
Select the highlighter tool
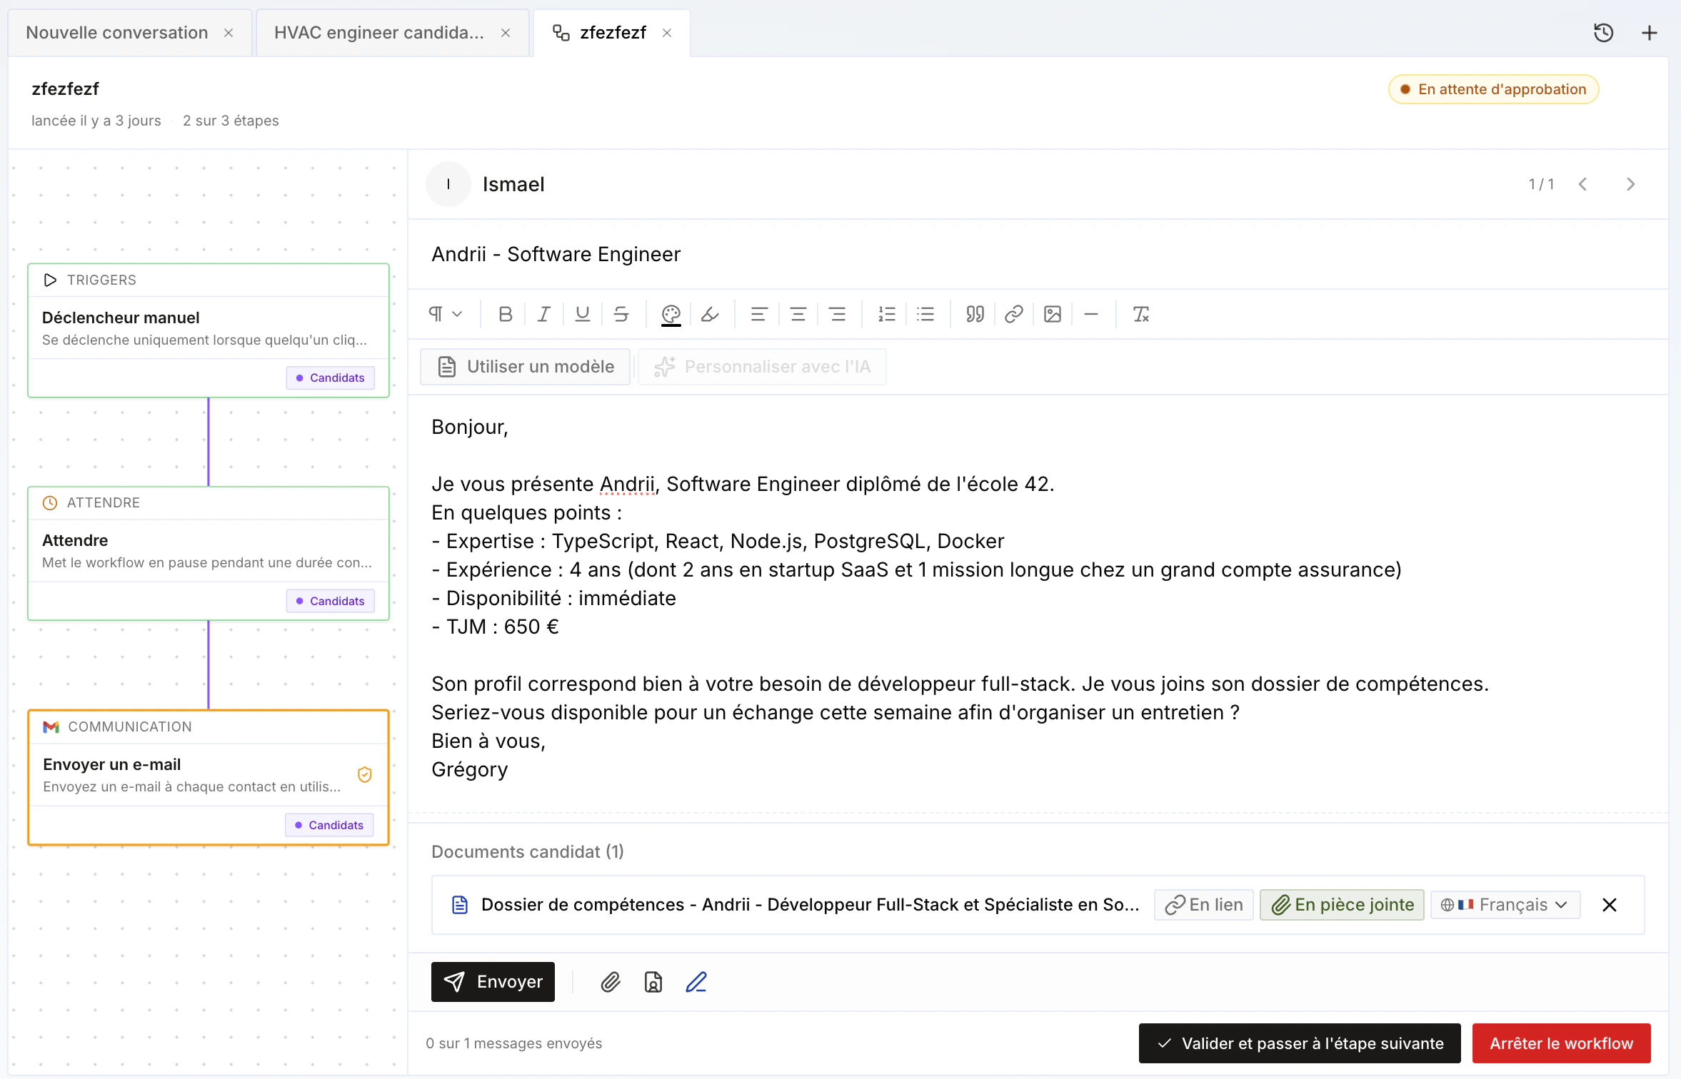coord(709,314)
